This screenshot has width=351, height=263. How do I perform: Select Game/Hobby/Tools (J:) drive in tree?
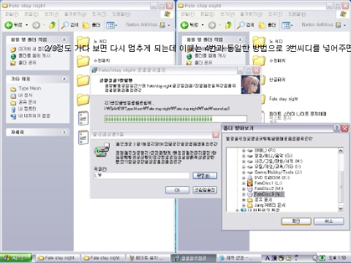tap(278, 172)
